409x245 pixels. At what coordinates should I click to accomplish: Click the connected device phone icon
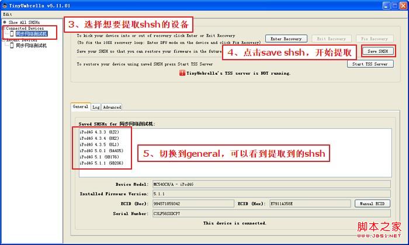[12, 34]
